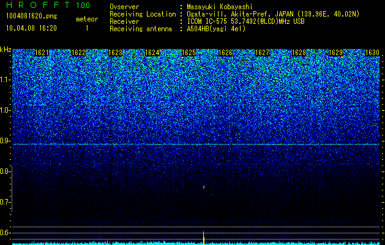Click the bright carrier line below 0.9 kHz
This screenshot has width=385, height=245.
196,145
